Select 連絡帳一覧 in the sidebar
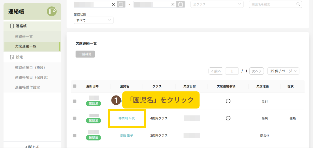 (x=24, y=36)
